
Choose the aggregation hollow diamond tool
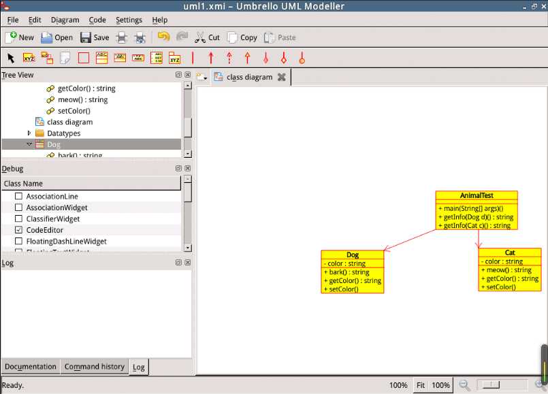pos(284,58)
